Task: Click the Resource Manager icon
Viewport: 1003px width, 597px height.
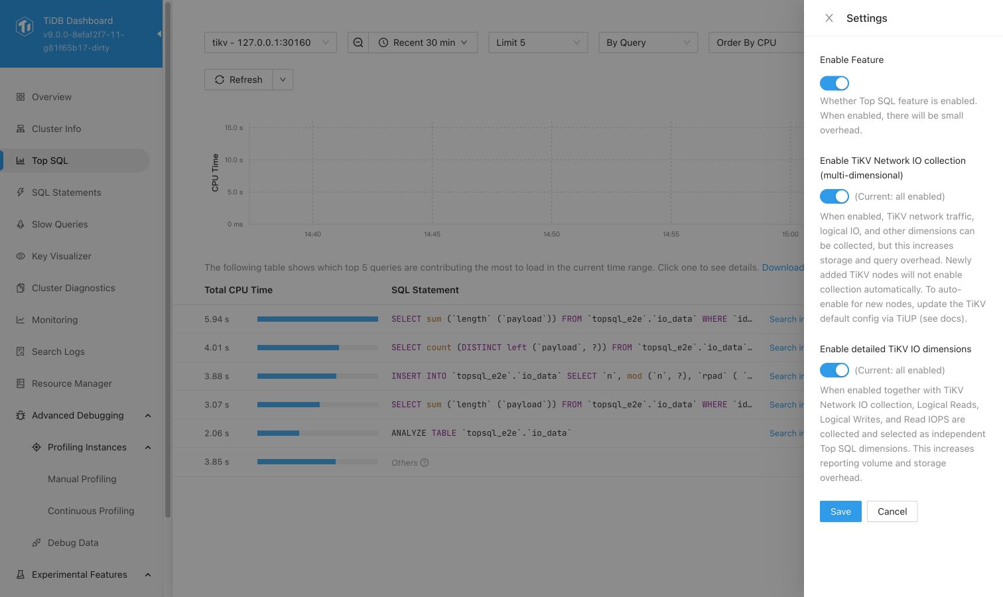Action: [x=21, y=383]
